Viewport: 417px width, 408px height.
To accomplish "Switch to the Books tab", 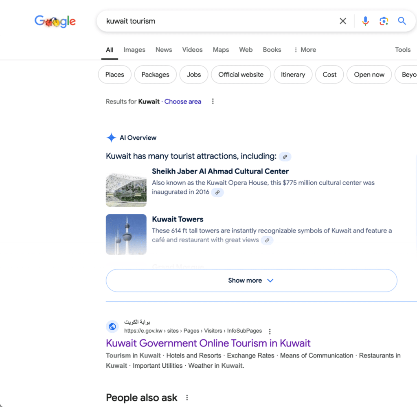I will point(272,50).
